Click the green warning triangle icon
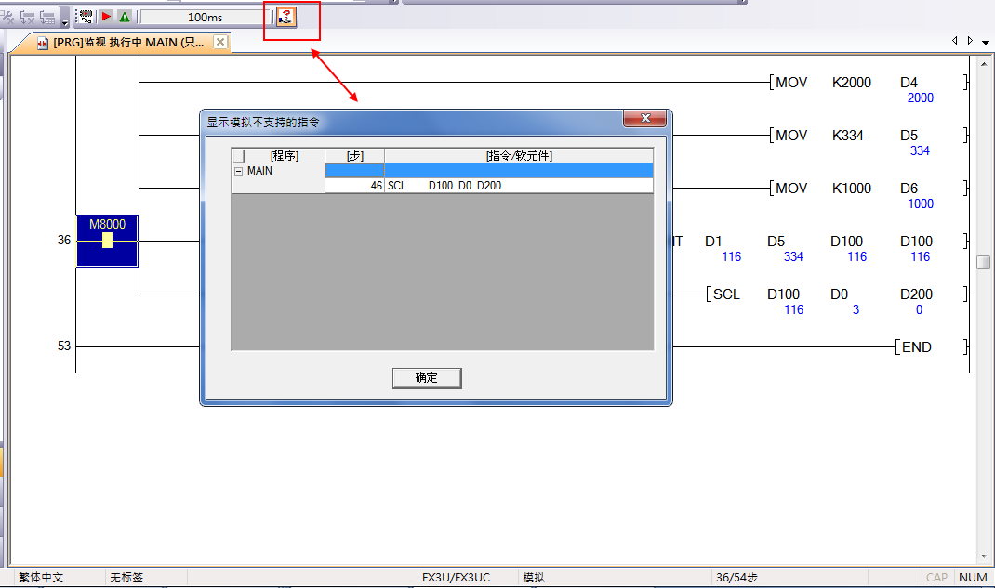 (x=125, y=17)
